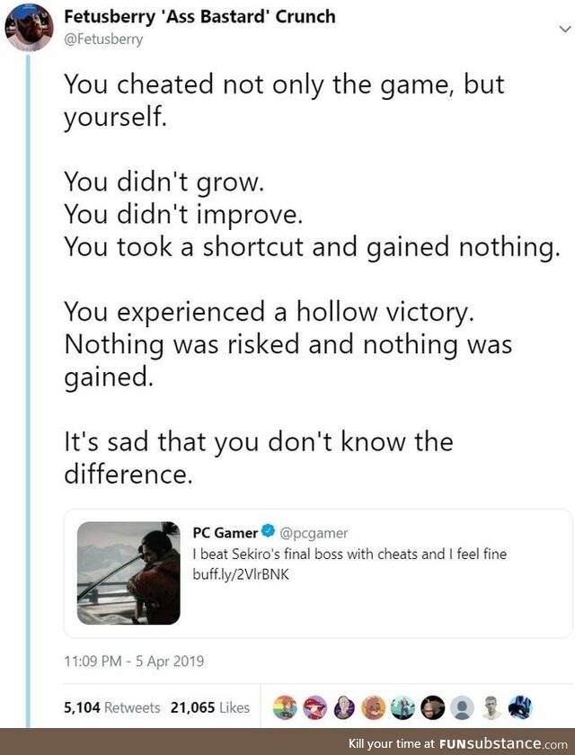
Task: Click the teal-colored liker avatar
Action: pos(406,707)
